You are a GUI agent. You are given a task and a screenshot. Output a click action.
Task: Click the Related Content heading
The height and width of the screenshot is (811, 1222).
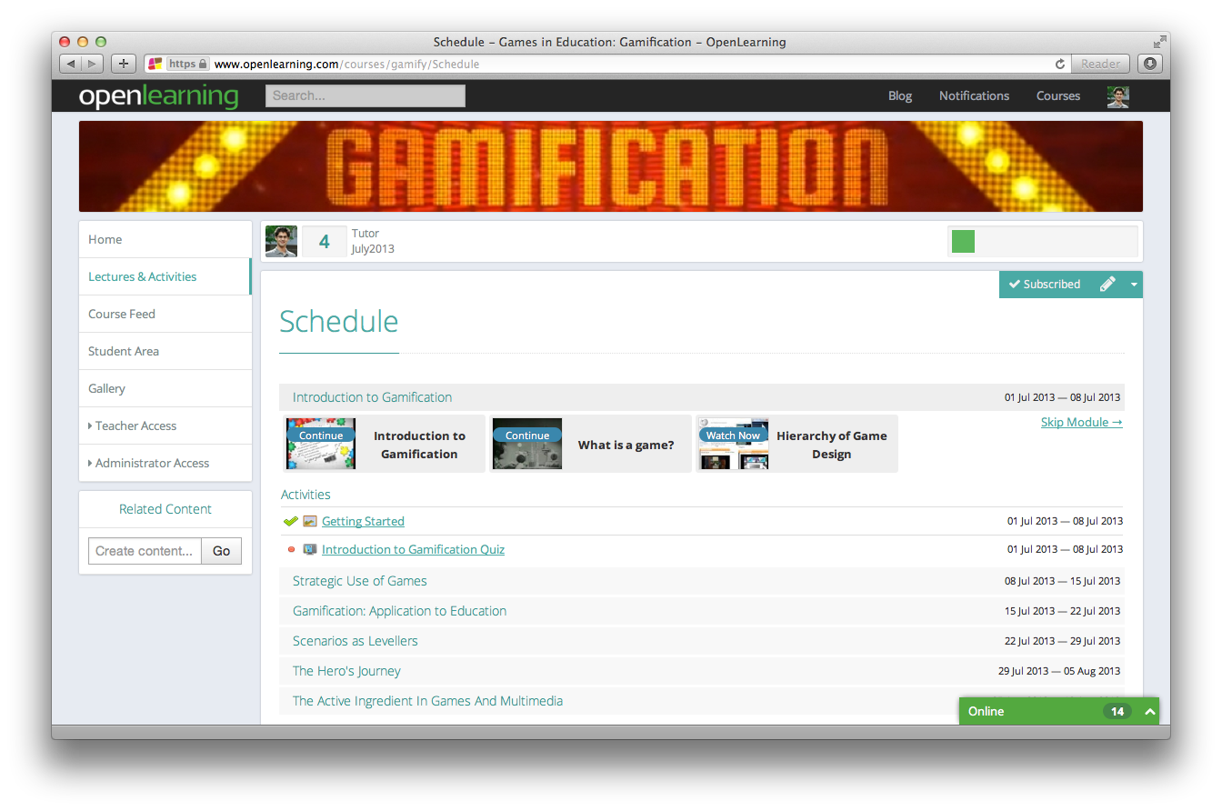tap(165, 509)
